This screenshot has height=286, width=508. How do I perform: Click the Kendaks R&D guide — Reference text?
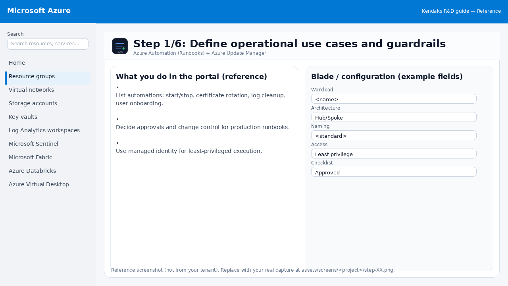[461, 11]
